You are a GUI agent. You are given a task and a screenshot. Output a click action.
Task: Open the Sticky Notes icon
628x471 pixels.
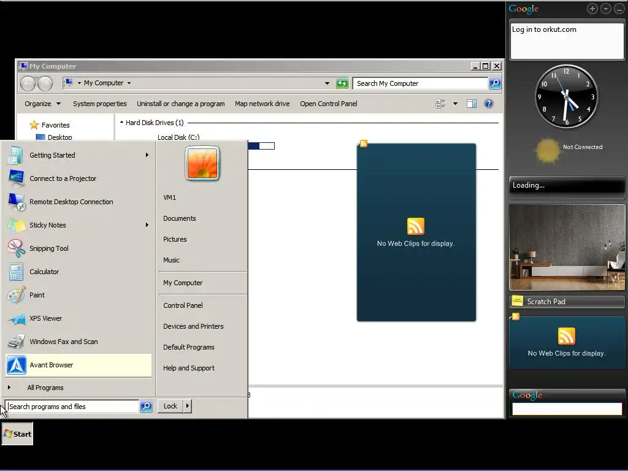click(x=16, y=225)
